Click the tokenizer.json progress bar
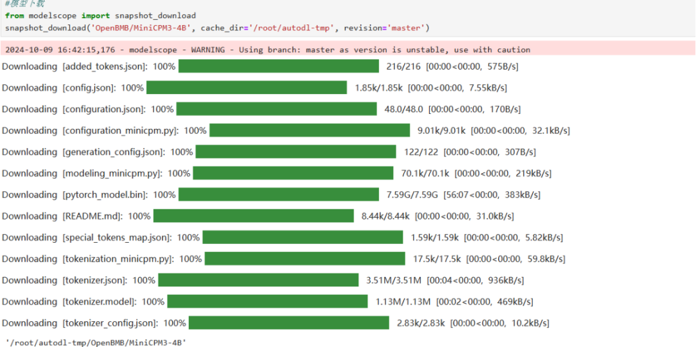The width and height of the screenshot is (696, 347). point(258,280)
